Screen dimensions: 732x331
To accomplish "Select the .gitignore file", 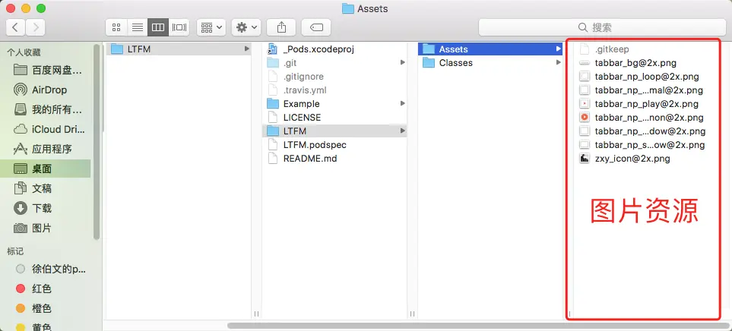I will (334, 77).
